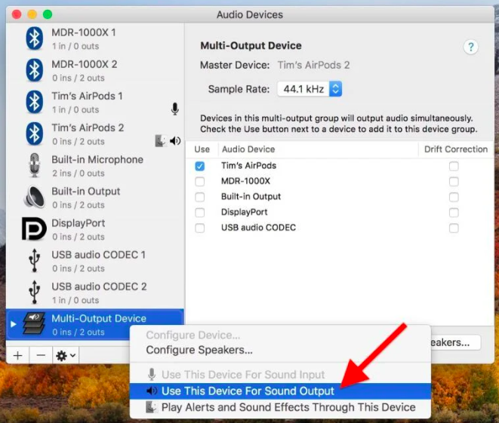
Task: Select Multi-Output Device name in sidebar
Action: [x=99, y=318]
